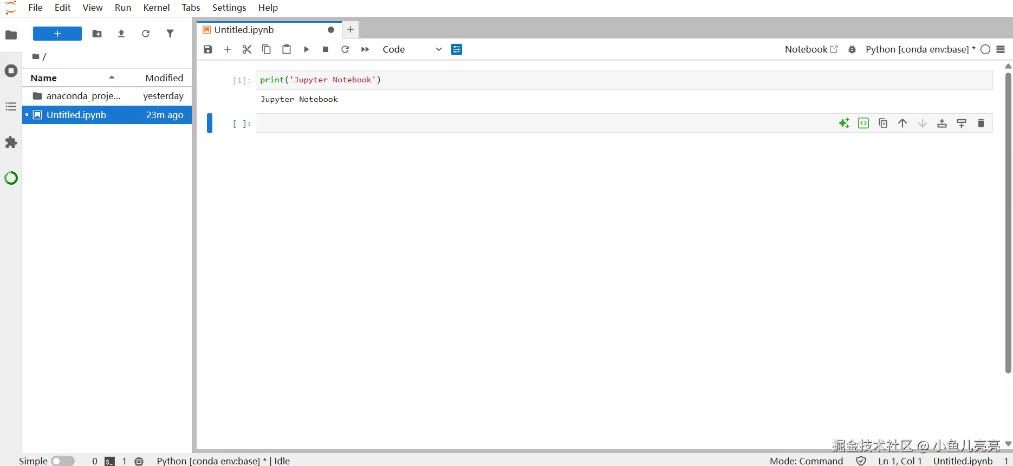Copy the selected cell from notebook toolbar
1013x466 pixels.
tap(267, 49)
